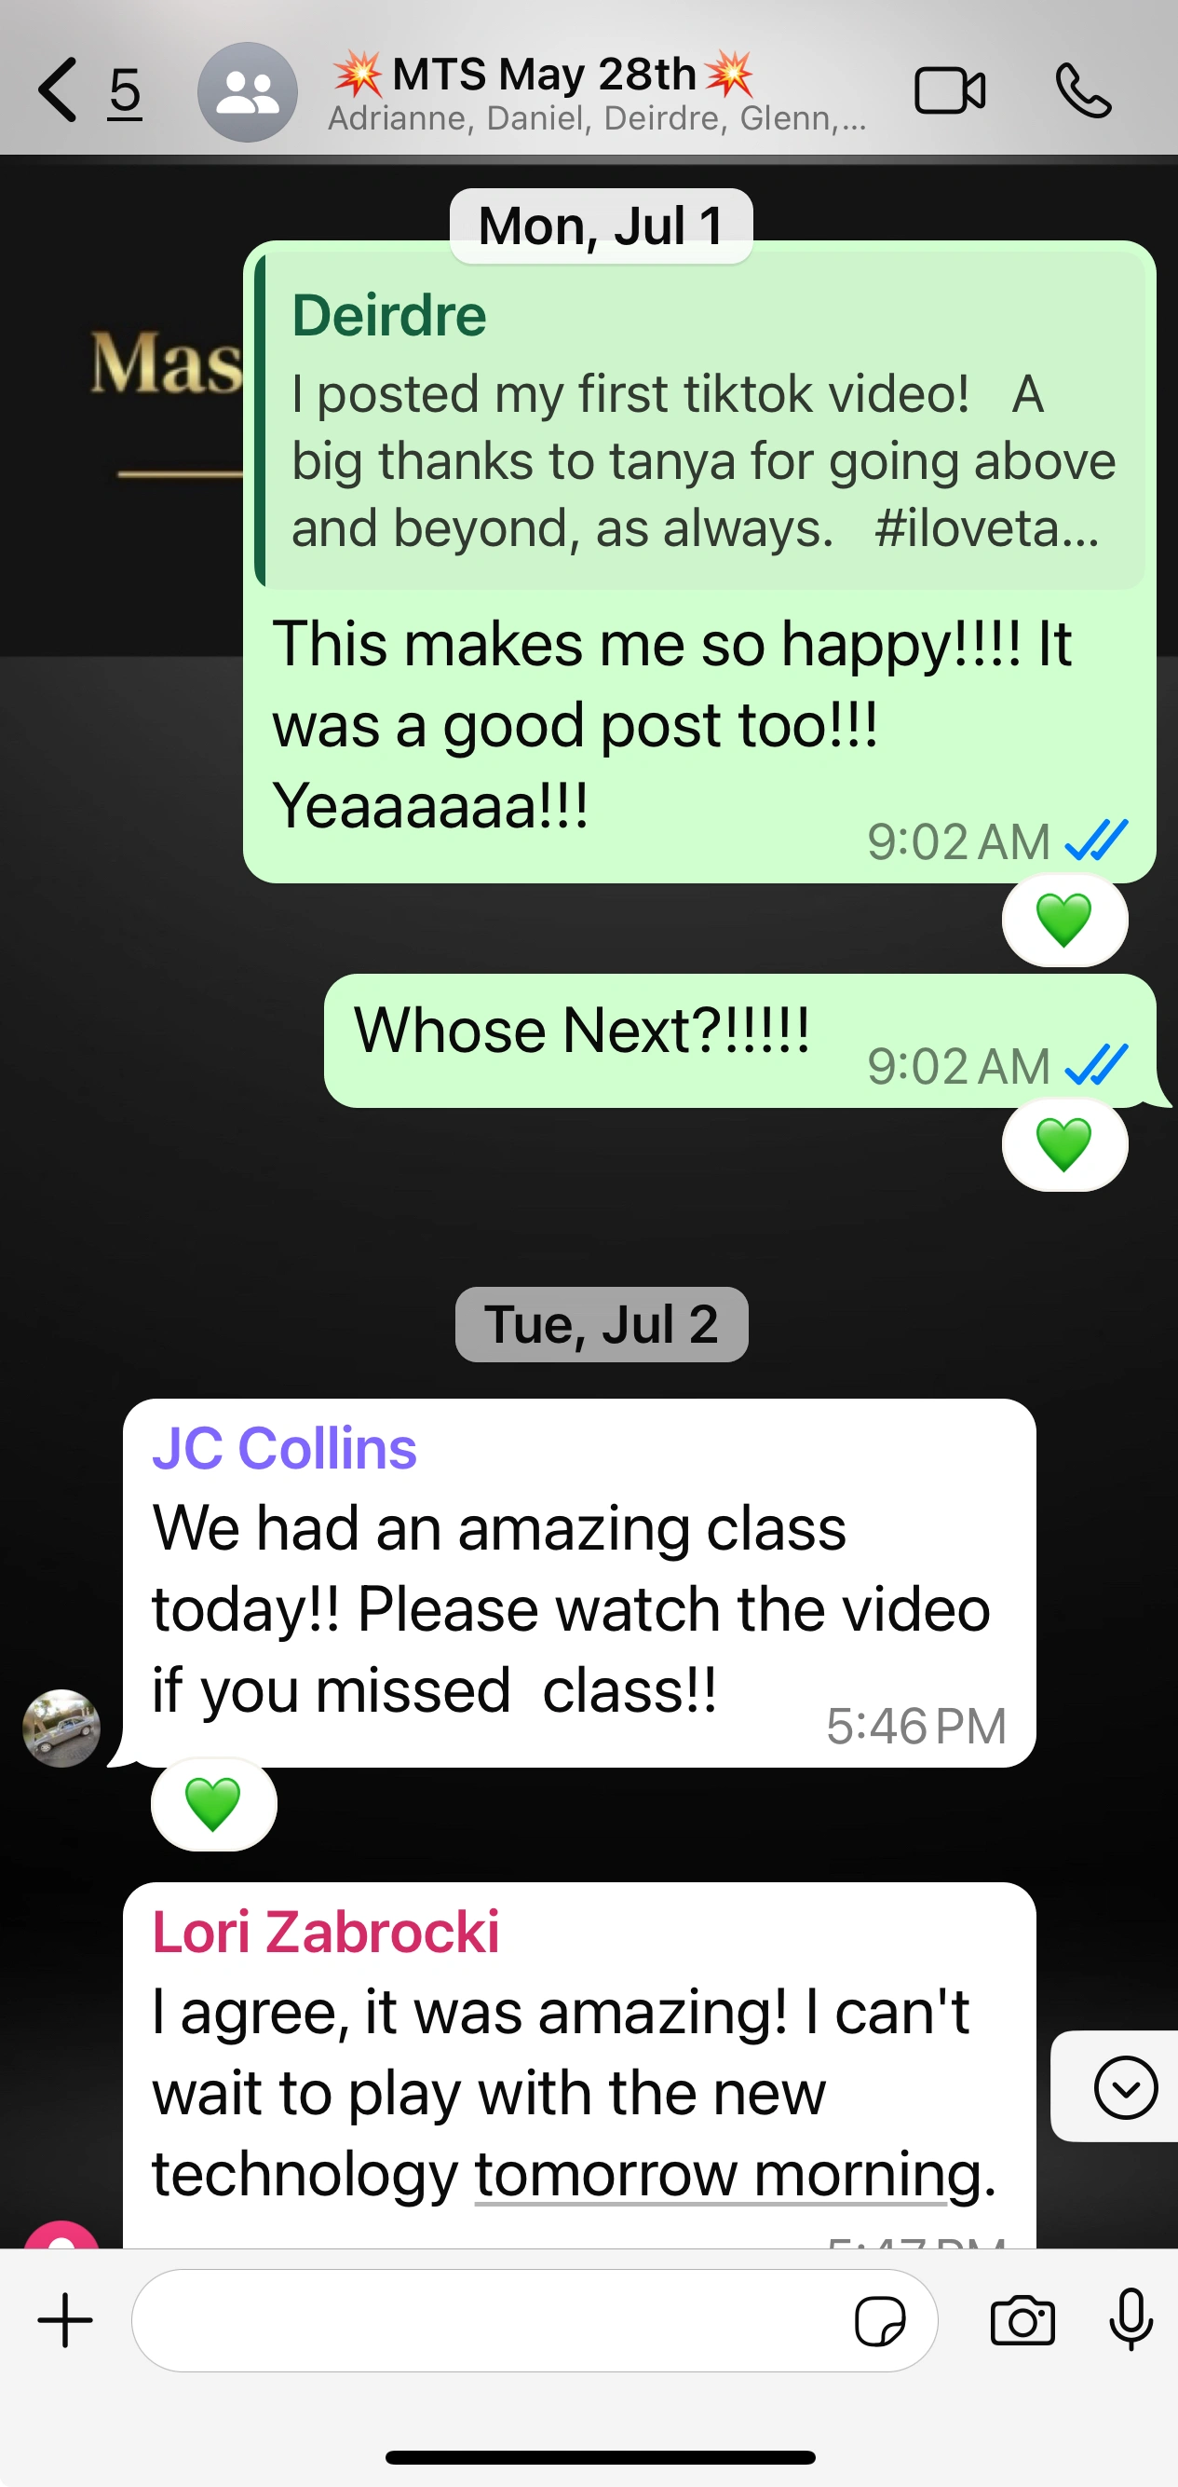The image size is (1178, 2487).
Task: Tap the 'tomorrow morning' underlined link
Action: click(727, 2174)
